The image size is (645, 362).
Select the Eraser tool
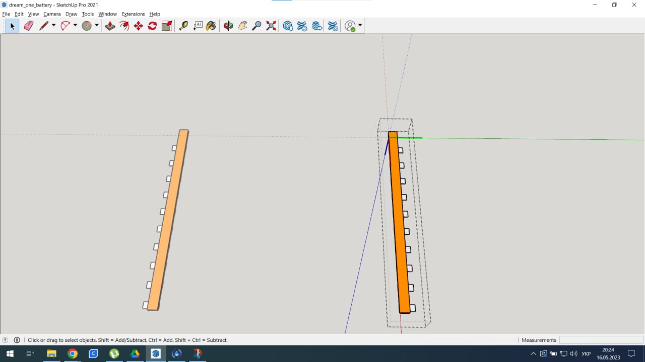pos(29,26)
